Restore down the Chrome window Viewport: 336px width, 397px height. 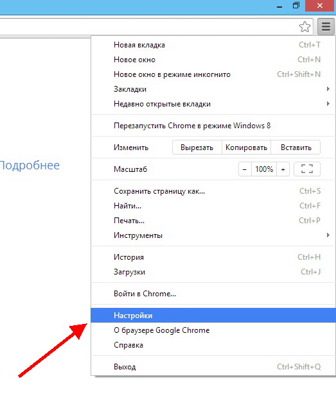[296, 6]
